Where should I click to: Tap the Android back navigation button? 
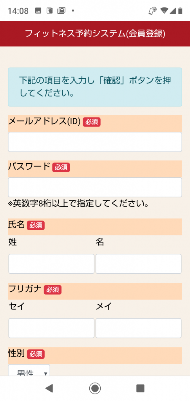[49, 388]
